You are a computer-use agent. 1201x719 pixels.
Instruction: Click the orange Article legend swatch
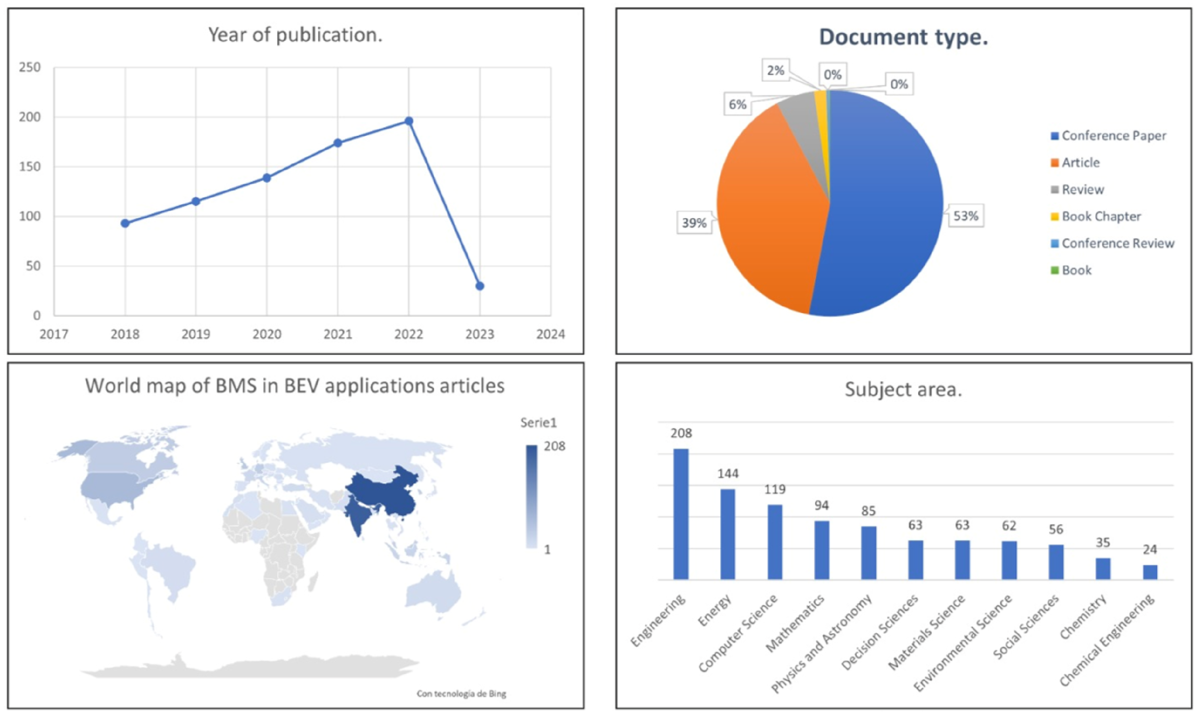click(1054, 163)
